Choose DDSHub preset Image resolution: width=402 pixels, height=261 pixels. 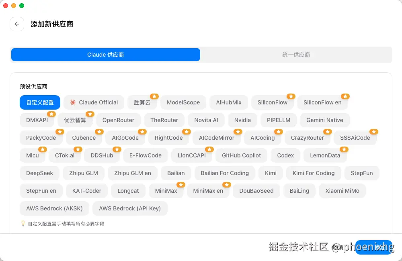[x=102, y=155]
